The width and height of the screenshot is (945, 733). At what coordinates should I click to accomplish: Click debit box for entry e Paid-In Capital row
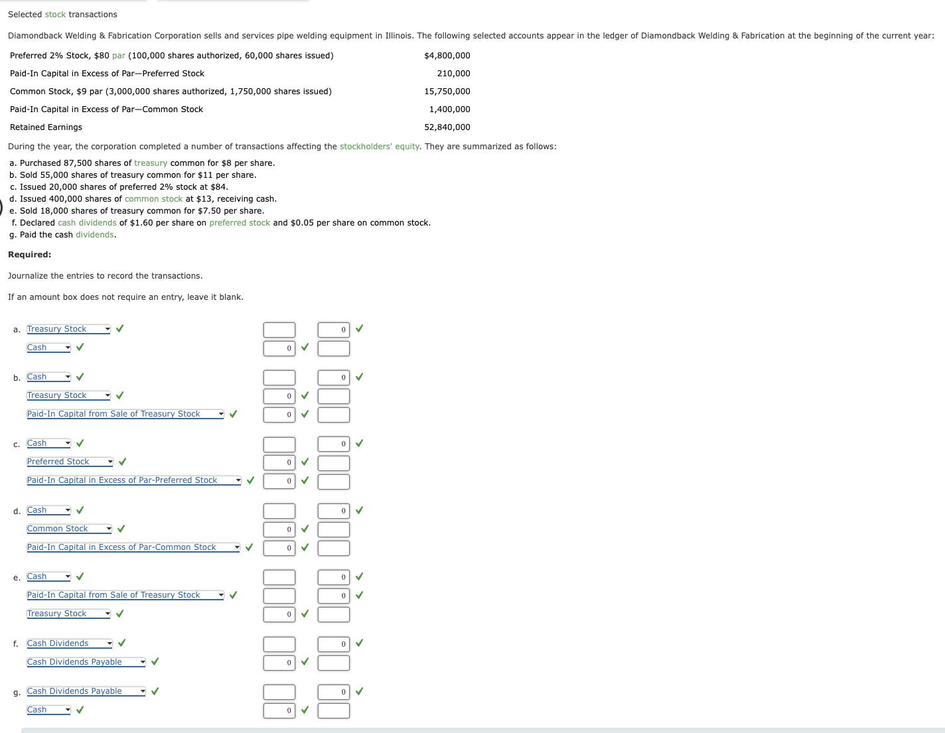[x=279, y=596]
